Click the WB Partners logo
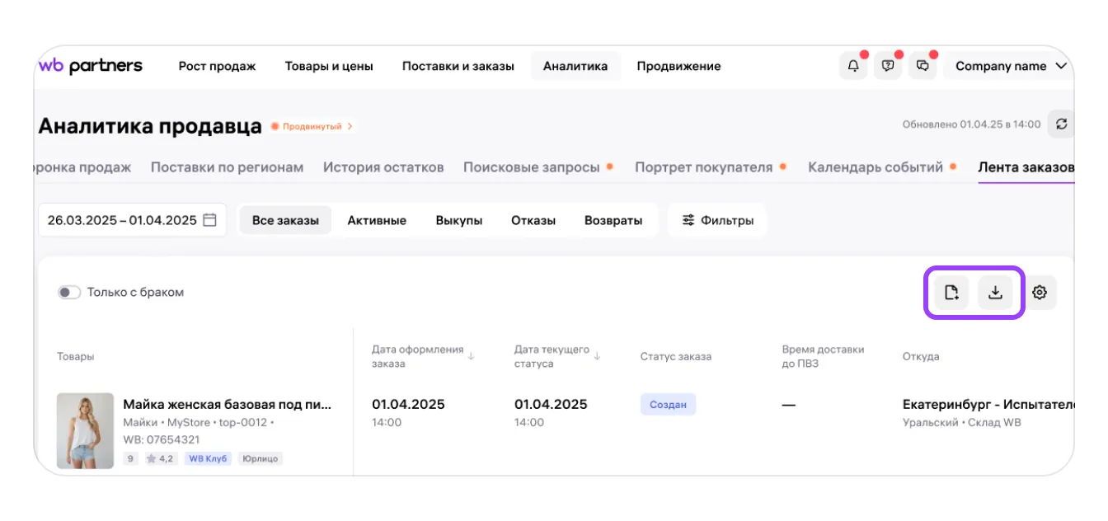 click(x=91, y=66)
